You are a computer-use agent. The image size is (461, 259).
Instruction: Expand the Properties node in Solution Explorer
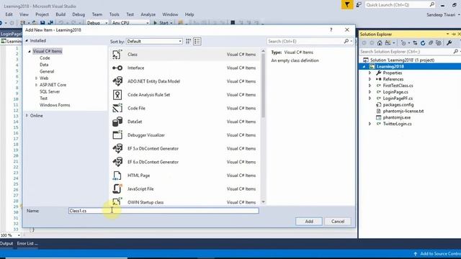coord(370,73)
